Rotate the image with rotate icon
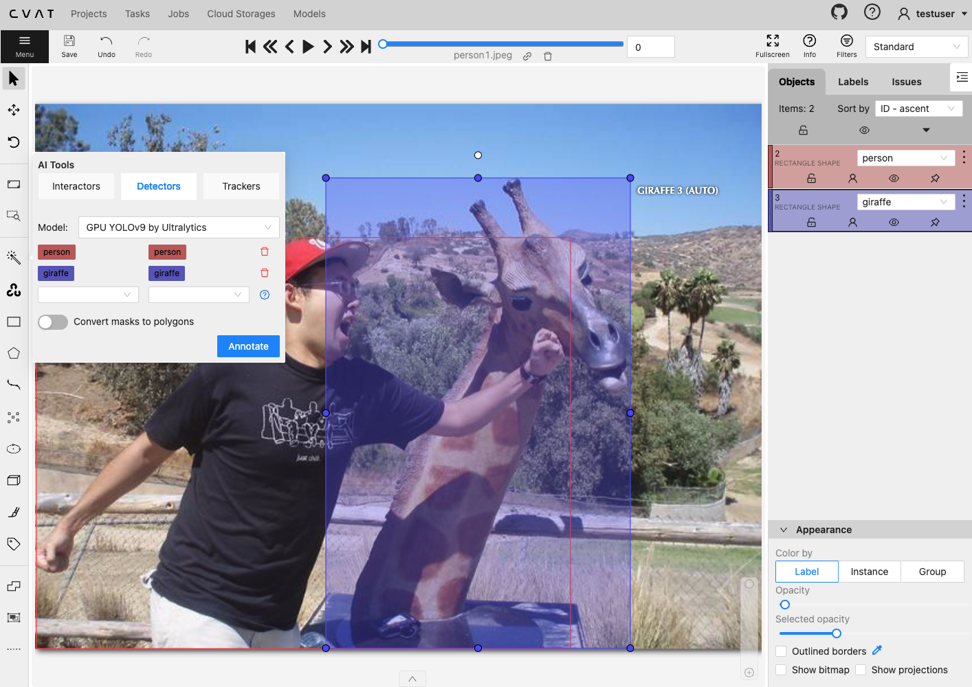 [14, 142]
